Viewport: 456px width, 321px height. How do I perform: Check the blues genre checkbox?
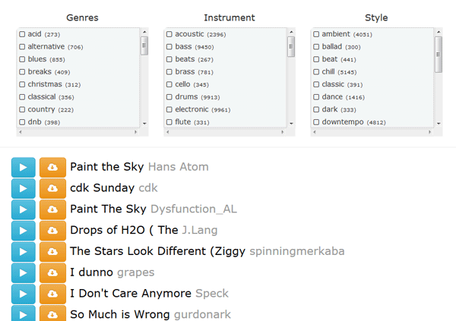[x=22, y=59]
